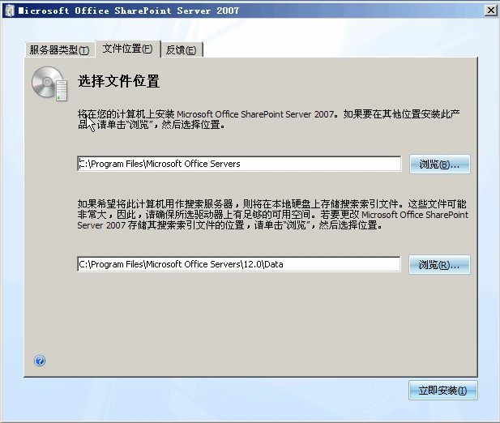Close the SharePoint Server 2007 setup window
The image size is (500, 423).
tap(491, 11)
